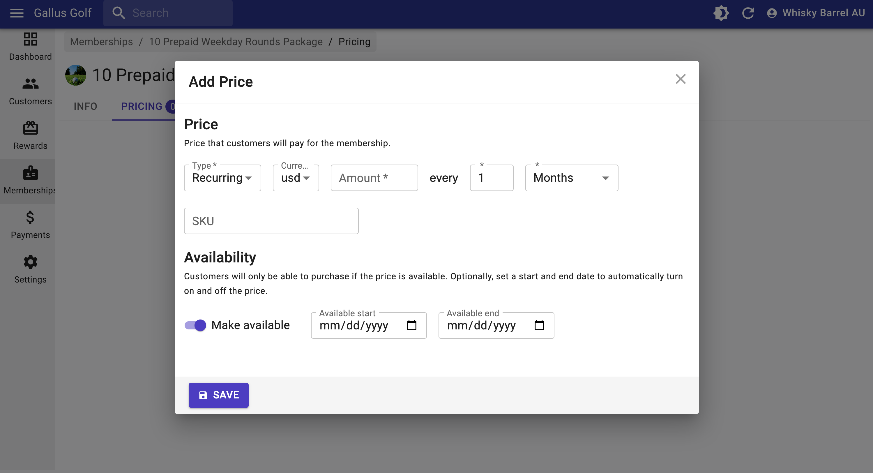873x473 pixels.
Task: Open Rewards section in sidebar
Action: 30,136
